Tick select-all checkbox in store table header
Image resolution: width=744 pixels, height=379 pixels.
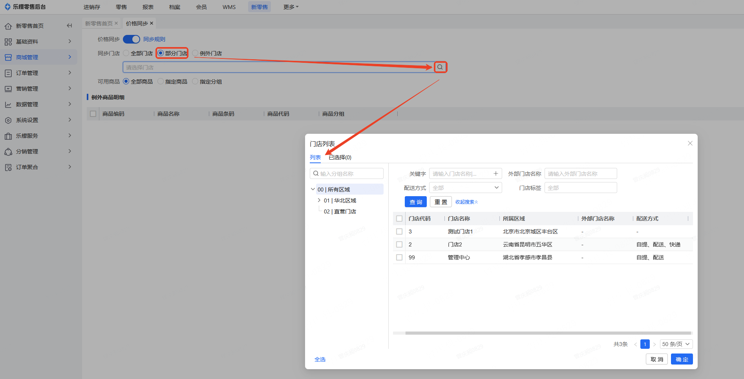coord(399,219)
